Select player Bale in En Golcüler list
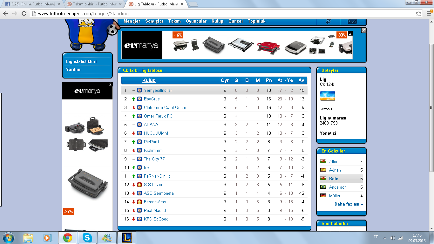Screen dimensions: 434x244 [x=334, y=179]
